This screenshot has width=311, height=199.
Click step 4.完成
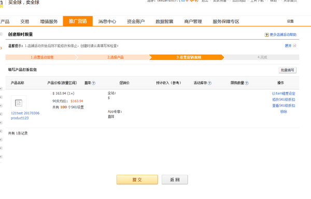pos(262,57)
